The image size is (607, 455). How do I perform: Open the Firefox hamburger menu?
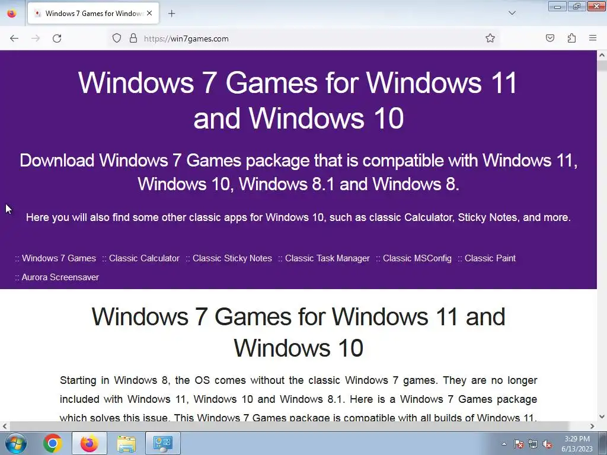point(593,39)
